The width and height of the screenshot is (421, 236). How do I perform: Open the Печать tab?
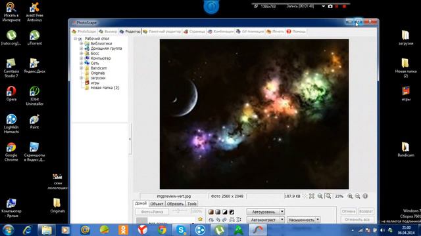(275, 31)
